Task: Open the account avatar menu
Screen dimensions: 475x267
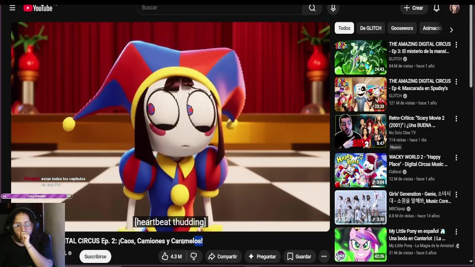Action: click(x=454, y=8)
